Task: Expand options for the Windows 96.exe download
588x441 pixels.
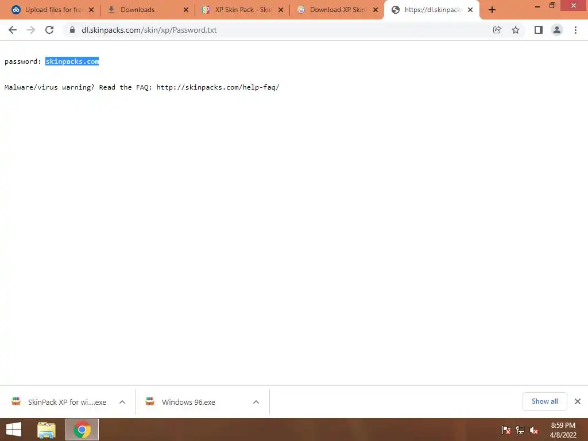Action: coord(256,402)
